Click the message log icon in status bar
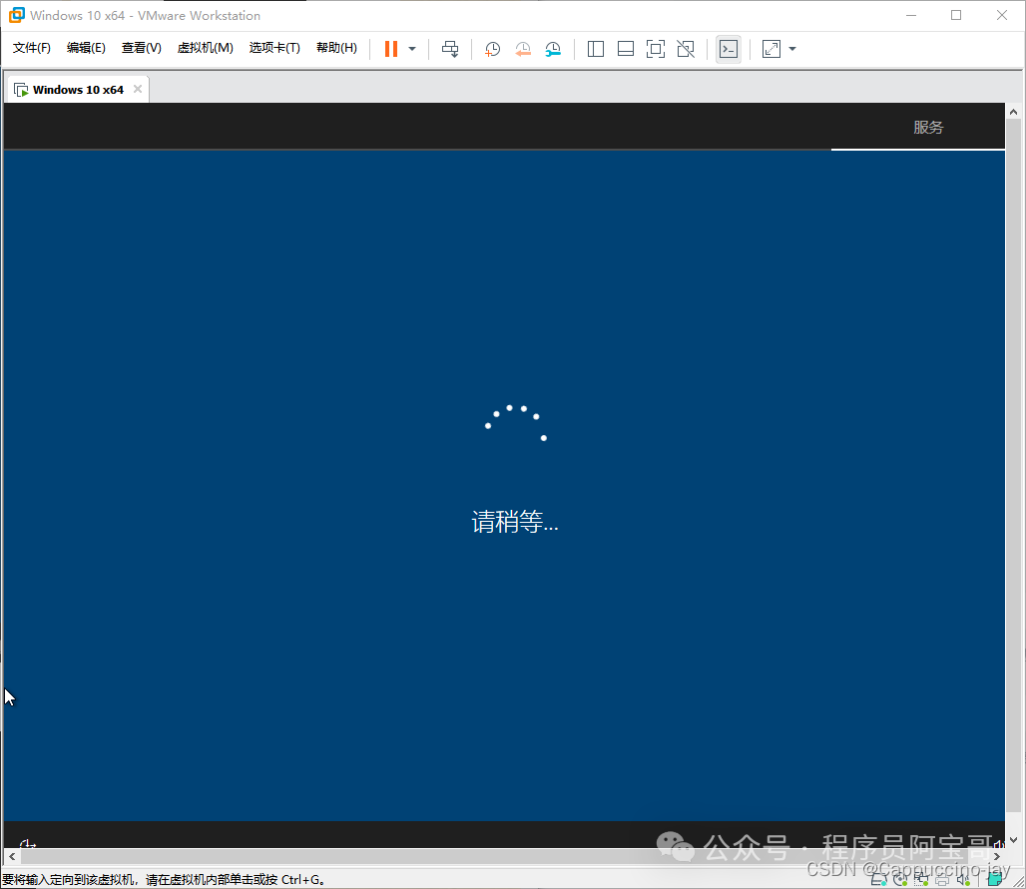The height and width of the screenshot is (889, 1026). [995, 880]
